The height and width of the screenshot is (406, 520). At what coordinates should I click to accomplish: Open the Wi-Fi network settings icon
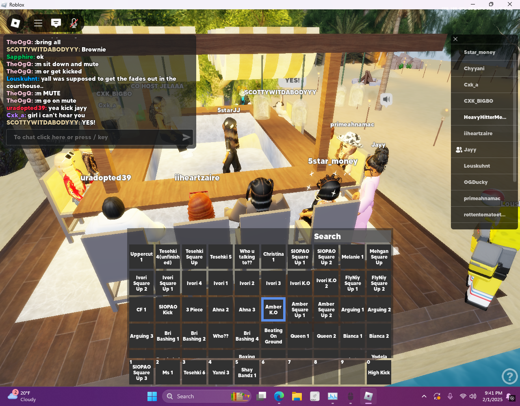463,396
